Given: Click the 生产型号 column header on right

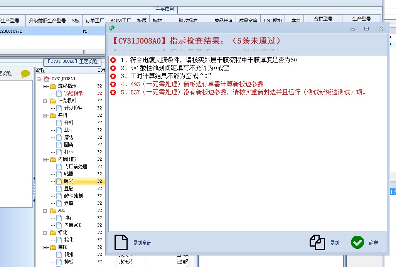Looking at the screenshot, I should click(362, 18).
